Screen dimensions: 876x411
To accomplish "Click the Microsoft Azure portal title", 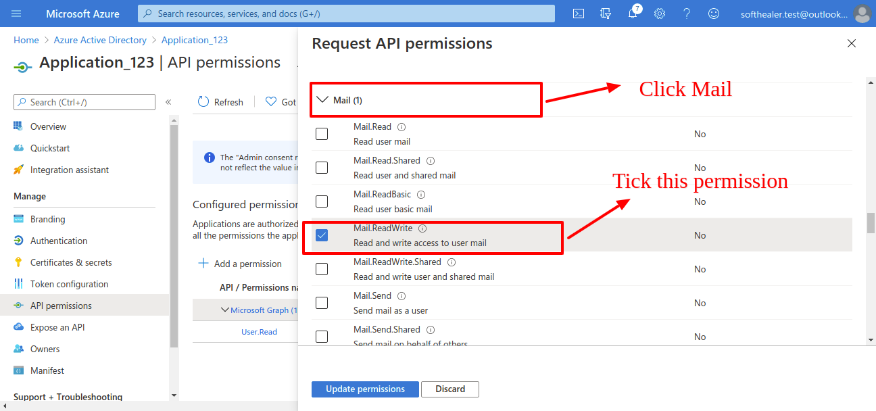I will tap(83, 14).
